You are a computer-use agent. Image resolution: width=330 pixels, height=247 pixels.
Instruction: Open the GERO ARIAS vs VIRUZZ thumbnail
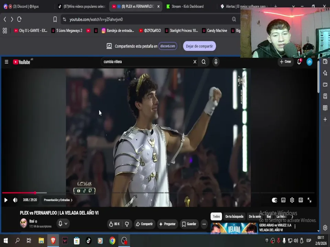coord(234,228)
